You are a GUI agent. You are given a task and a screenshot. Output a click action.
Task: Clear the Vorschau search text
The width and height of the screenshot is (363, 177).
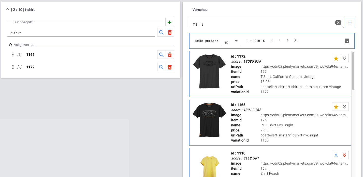pos(338,23)
